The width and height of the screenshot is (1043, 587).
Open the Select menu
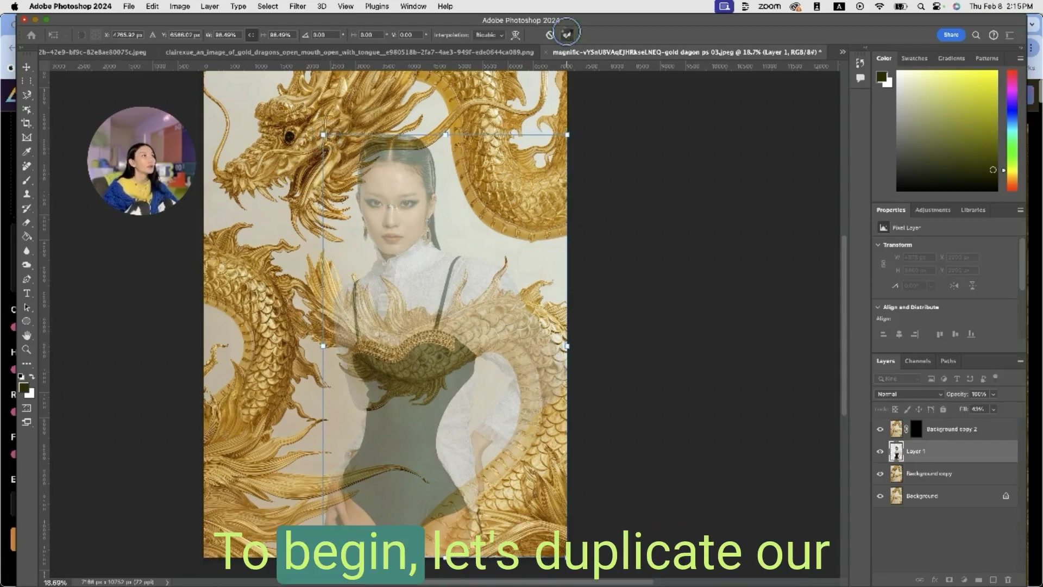coord(268,7)
